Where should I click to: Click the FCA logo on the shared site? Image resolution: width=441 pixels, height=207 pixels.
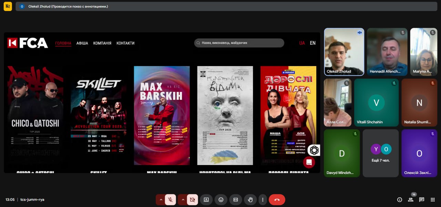28,43
